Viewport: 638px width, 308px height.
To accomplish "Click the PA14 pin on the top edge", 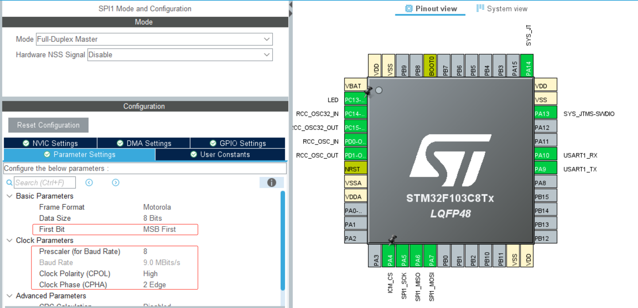I will 527,66.
